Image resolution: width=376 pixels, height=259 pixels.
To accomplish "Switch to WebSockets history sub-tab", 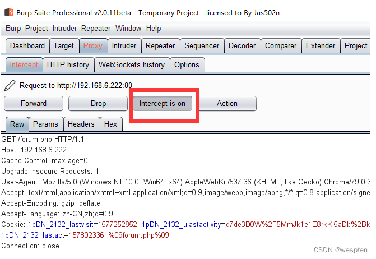I will [132, 65].
